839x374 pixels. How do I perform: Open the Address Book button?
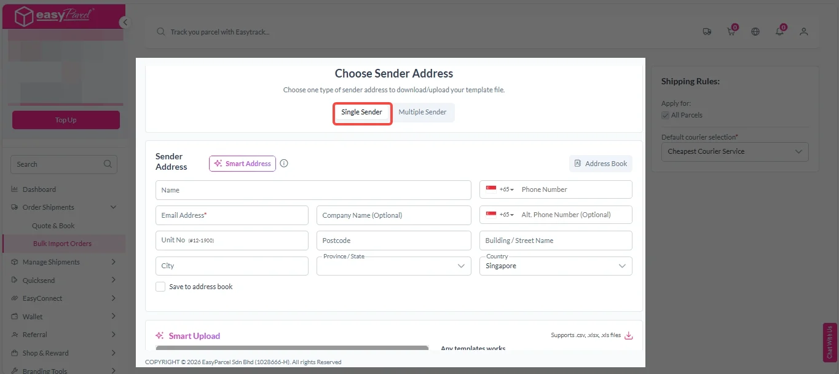(601, 164)
